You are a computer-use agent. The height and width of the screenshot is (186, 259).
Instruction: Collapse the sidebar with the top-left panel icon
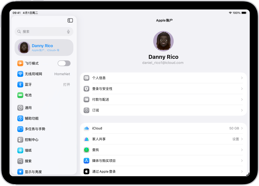click(x=70, y=20)
